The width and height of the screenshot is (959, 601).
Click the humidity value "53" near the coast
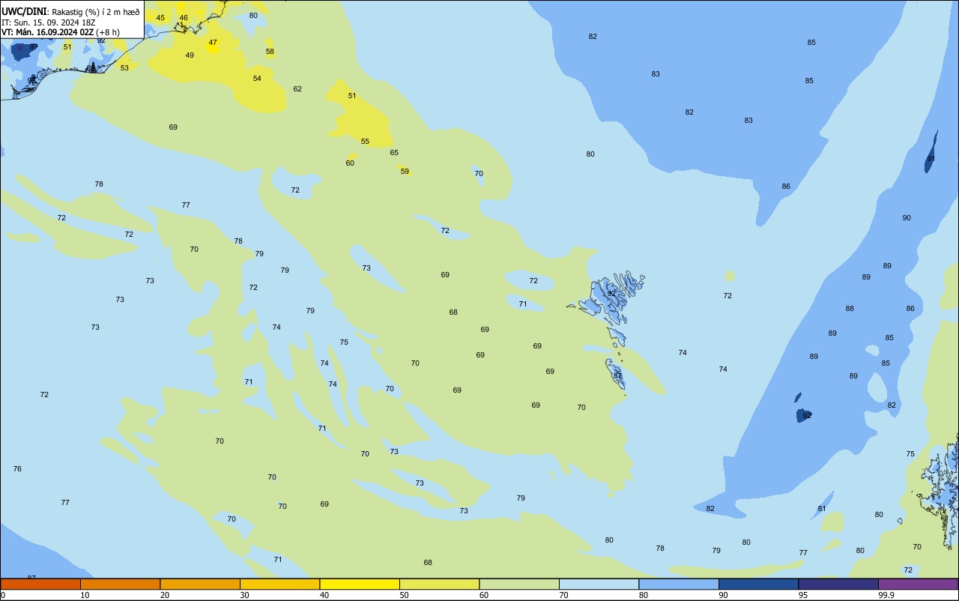tap(124, 68)
